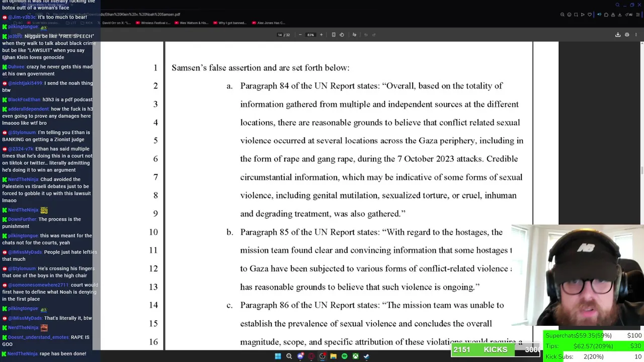Select the PDF draw annotation tool

click(354, 35)
